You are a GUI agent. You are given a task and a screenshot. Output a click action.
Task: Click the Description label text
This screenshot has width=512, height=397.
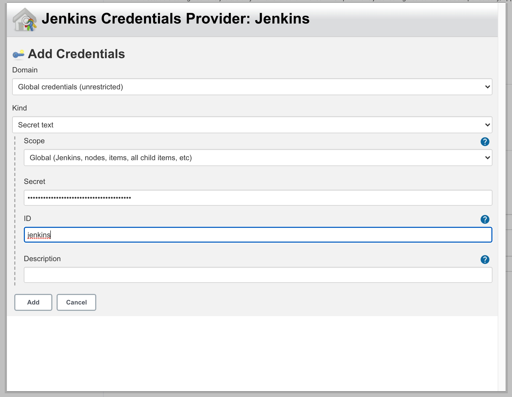point(42,258)
